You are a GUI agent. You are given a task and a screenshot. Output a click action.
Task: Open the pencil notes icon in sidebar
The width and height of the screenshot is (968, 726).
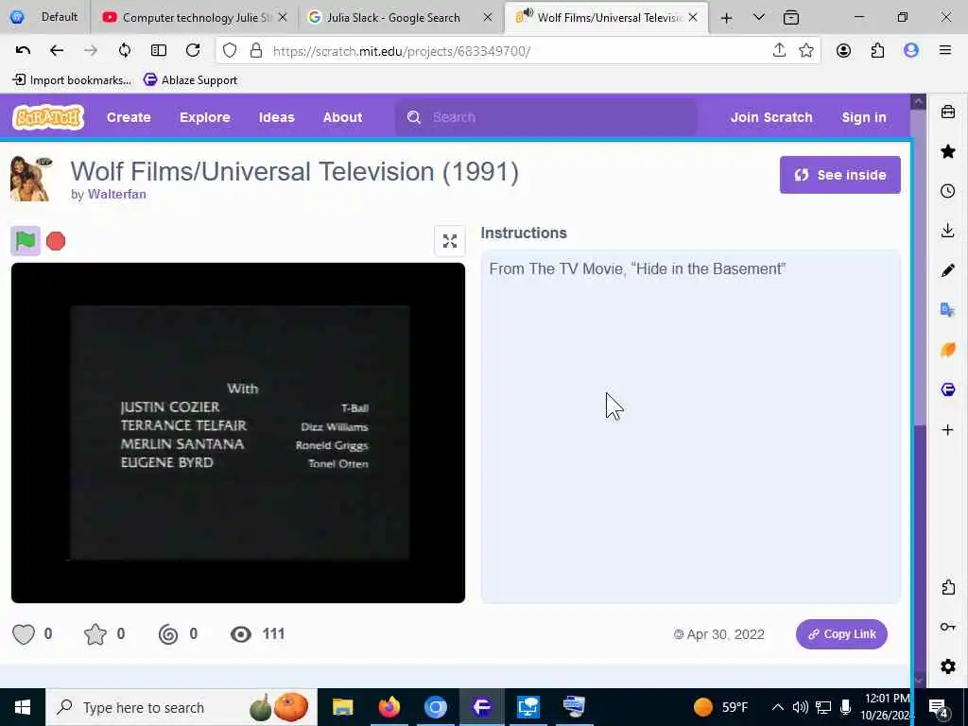pos(947,269)
